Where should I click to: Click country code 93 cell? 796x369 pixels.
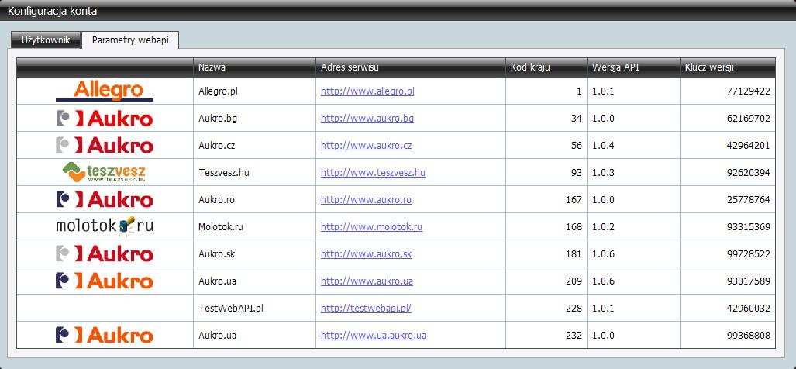click(546, 173)
